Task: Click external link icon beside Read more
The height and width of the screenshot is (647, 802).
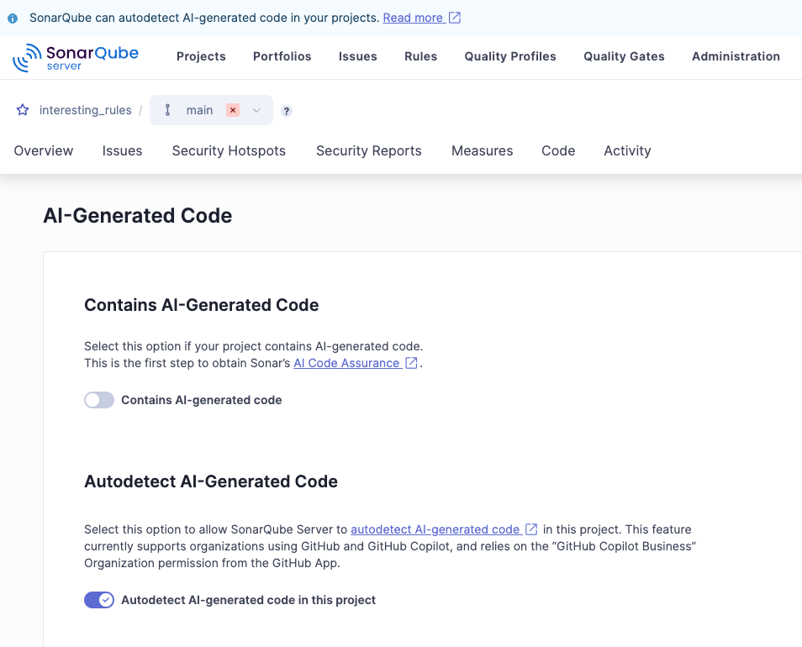Action: pos(455,18)
